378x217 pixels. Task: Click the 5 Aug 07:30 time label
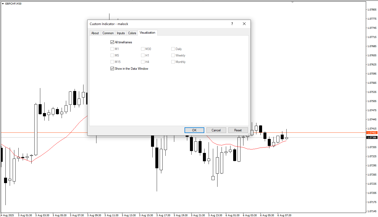pyautogui.click(x=77, y=215)
